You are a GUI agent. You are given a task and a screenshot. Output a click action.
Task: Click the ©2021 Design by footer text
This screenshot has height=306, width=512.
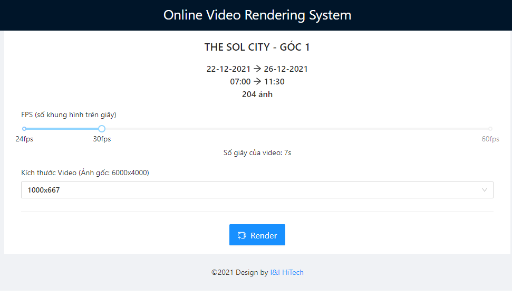tap(240, 272)
